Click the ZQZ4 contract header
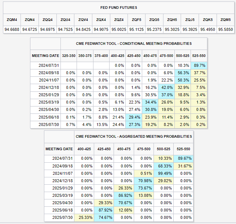This screenshot has width=236, height=224. click(x=119, y=20)
